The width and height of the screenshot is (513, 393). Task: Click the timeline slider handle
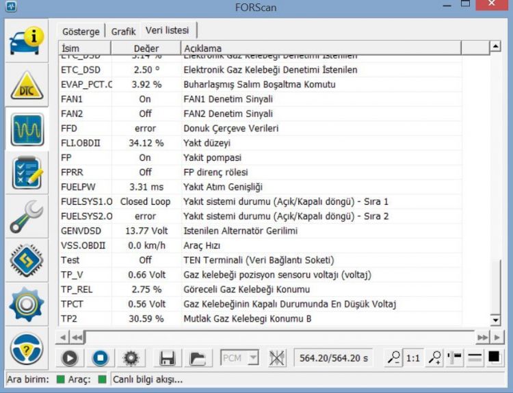point(85,338)
